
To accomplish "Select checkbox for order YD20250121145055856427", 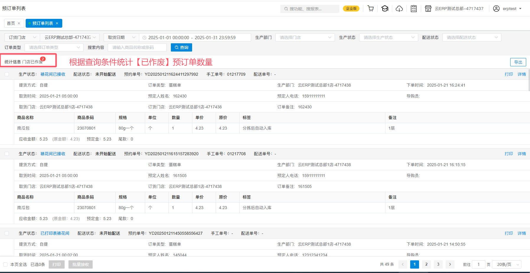I will point(7,233).
